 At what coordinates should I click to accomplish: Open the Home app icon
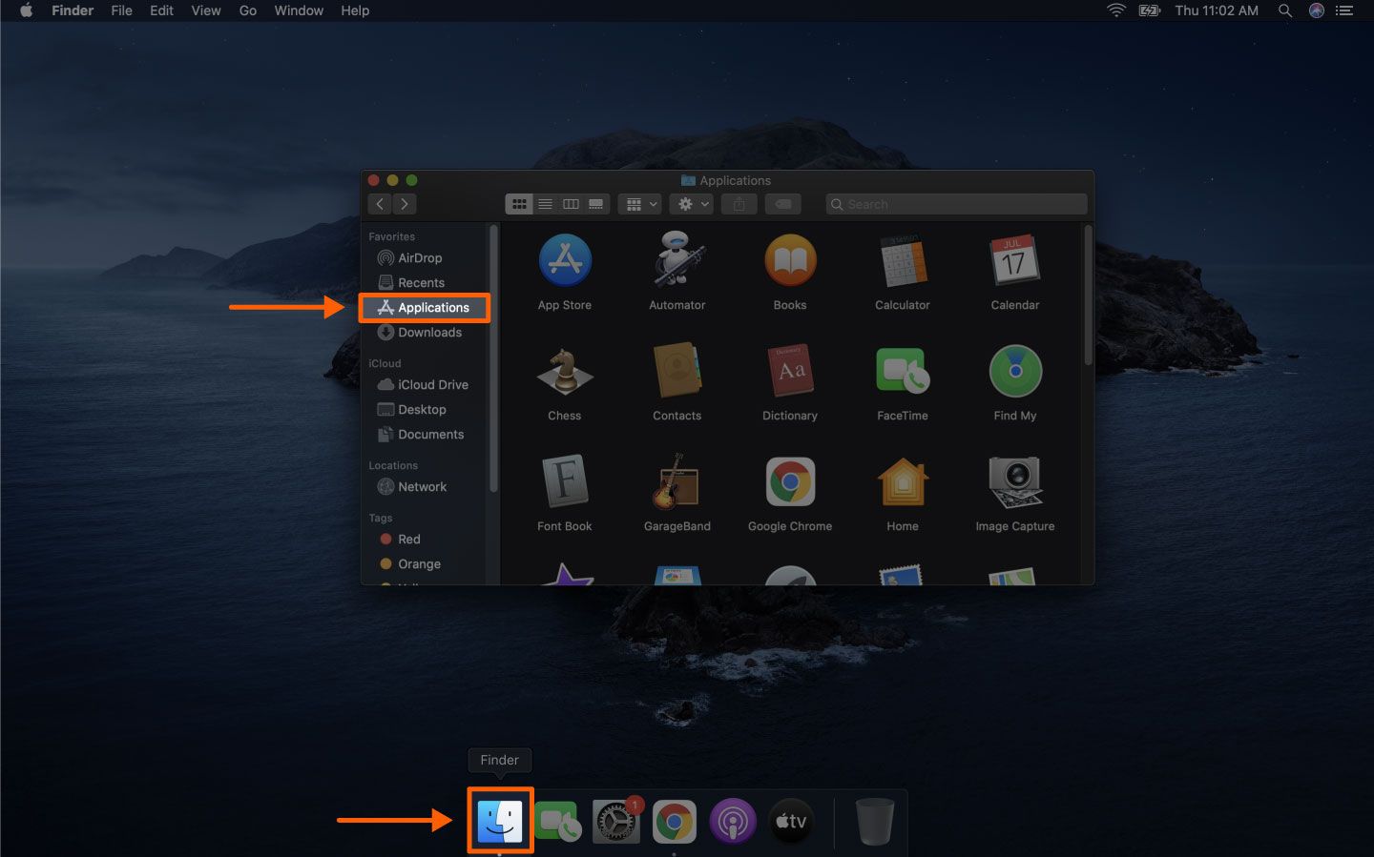pyautogui.click(x=903, y=481)
